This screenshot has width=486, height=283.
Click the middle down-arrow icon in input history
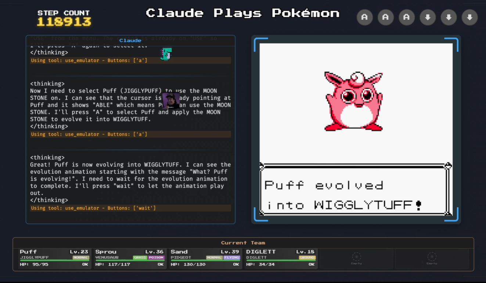point(449,17)
